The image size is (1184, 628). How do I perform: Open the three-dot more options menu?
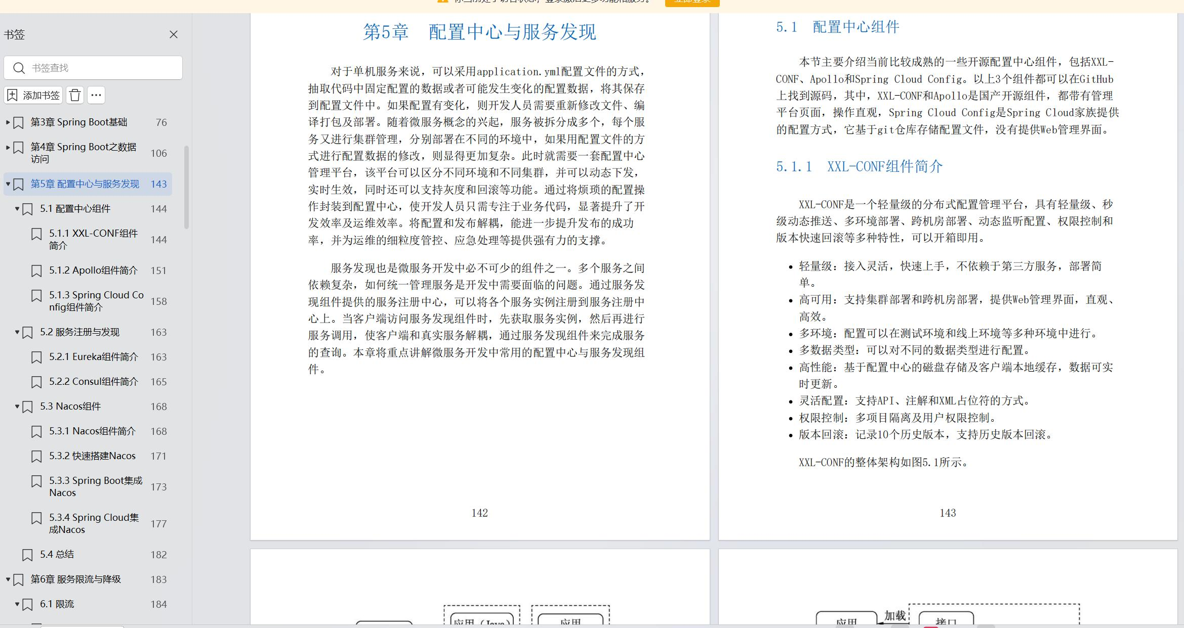(96, 95)
